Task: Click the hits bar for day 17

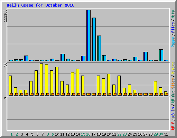Action: click(94, 39)
